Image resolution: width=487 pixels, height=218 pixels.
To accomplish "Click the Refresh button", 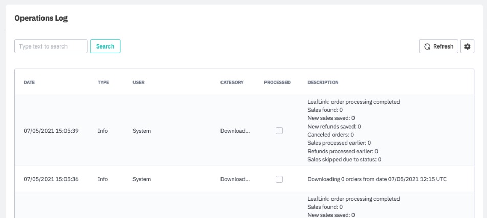I will (x=438, y=46).
